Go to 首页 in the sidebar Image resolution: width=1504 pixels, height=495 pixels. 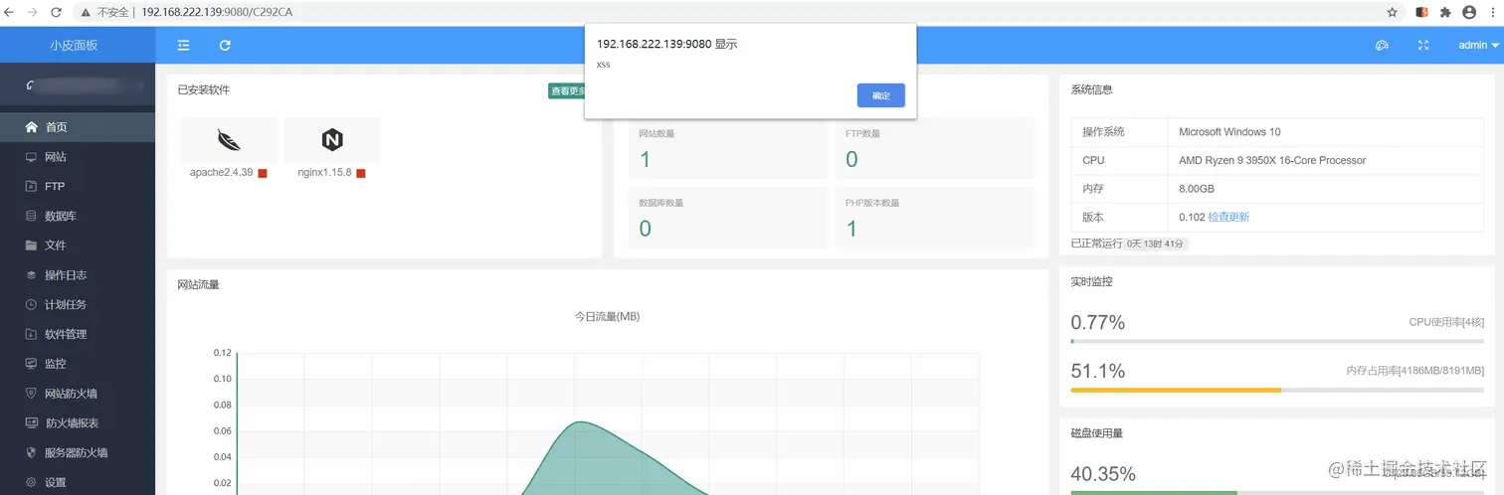[78, 127]
